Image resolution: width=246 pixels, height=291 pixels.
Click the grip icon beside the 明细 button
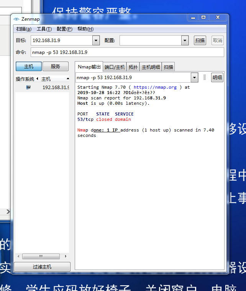(205, 77)
